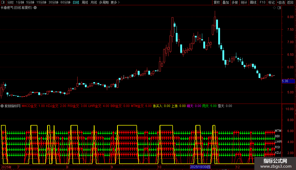Image resolution: width=296 pixels, height=170 pixels.
Task: Switch to 周线 weekly chart
Action: click(85, 2)
